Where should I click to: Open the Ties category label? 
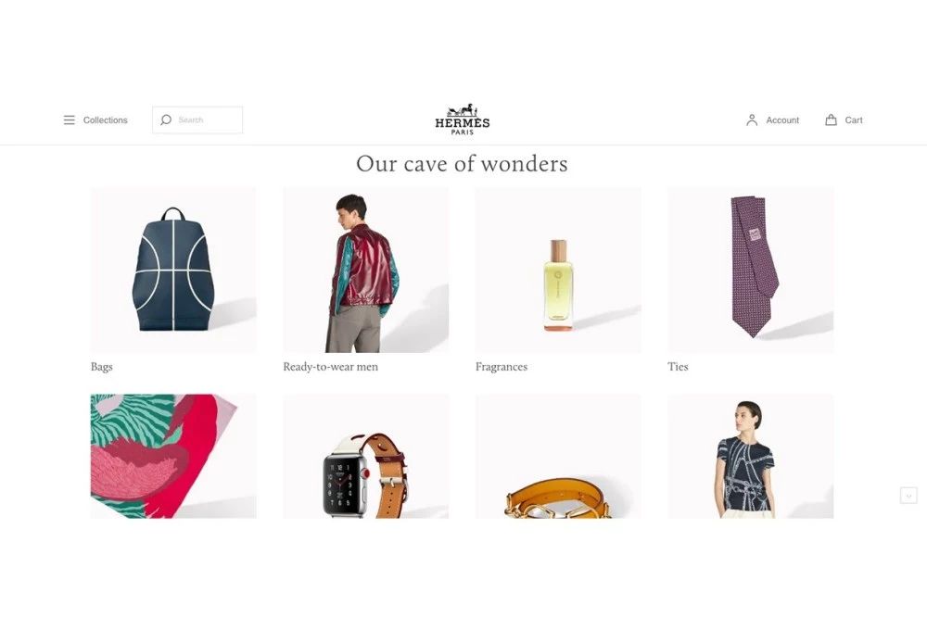click(x=678, y=367)
